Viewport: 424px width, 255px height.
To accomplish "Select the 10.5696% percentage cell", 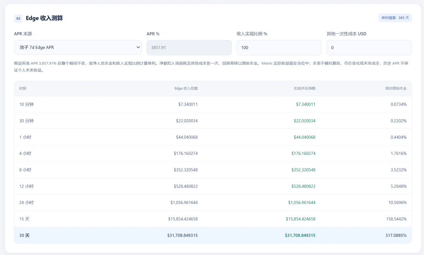I will coord(397,202).
